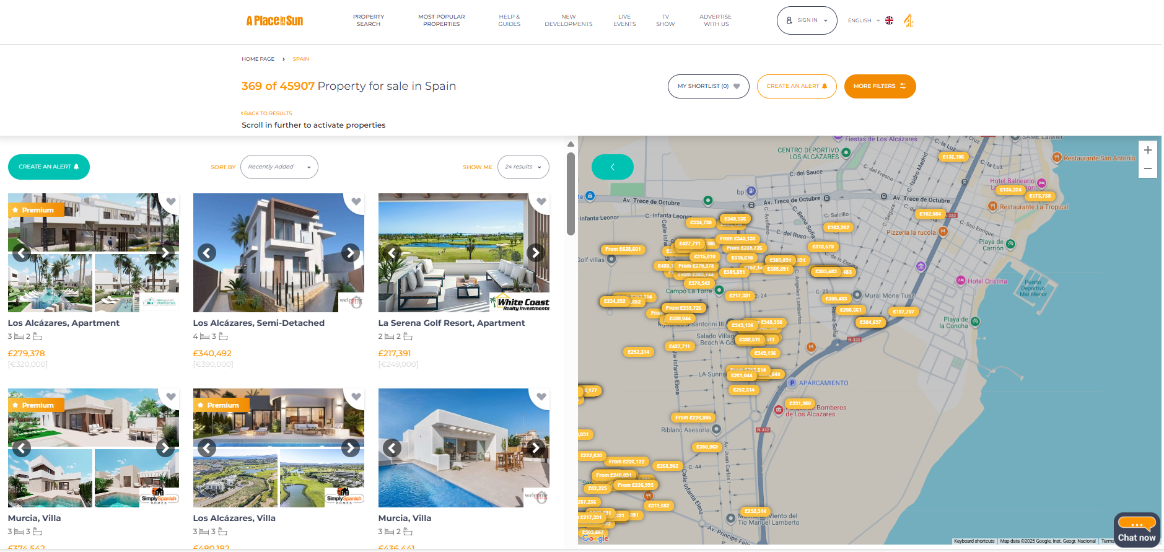
Task: Show previous photo of Los Alcázares Semi-Detached
Action: coord(207,253)
